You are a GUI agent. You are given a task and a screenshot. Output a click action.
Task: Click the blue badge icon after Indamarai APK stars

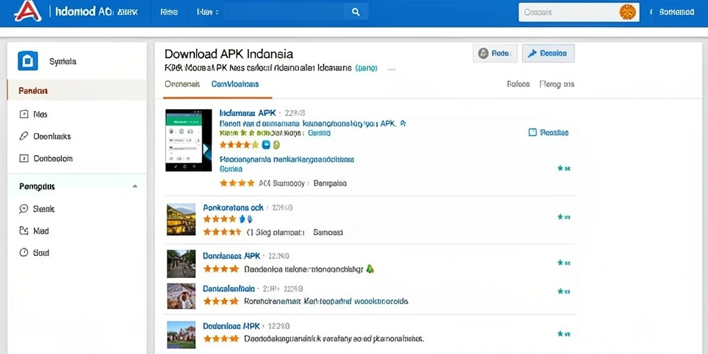[x=266, y=145]
